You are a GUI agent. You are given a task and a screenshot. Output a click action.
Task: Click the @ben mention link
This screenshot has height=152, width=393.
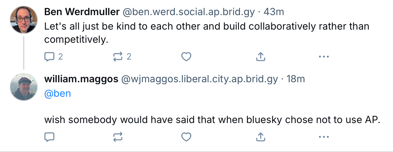58,93
